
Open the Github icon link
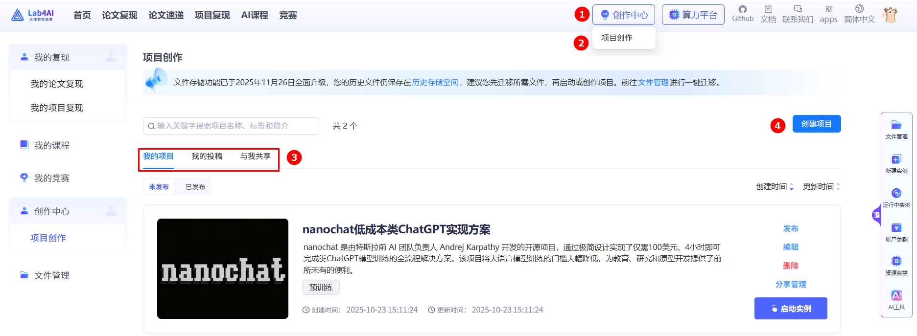point(743,14)
